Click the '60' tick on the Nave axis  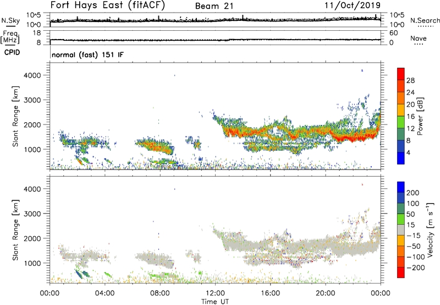point(394,33)
